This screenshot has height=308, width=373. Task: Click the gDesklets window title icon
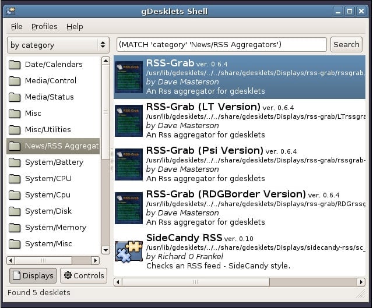coord(10,11)
